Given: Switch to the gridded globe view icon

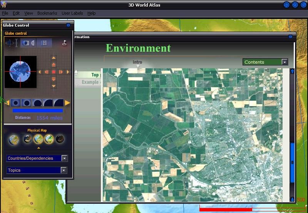Looking at the screenshot, I should (x=33, y=43).
